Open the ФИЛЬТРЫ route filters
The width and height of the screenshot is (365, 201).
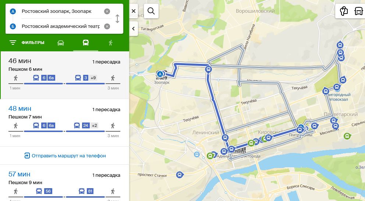click(x=27, y=43)
